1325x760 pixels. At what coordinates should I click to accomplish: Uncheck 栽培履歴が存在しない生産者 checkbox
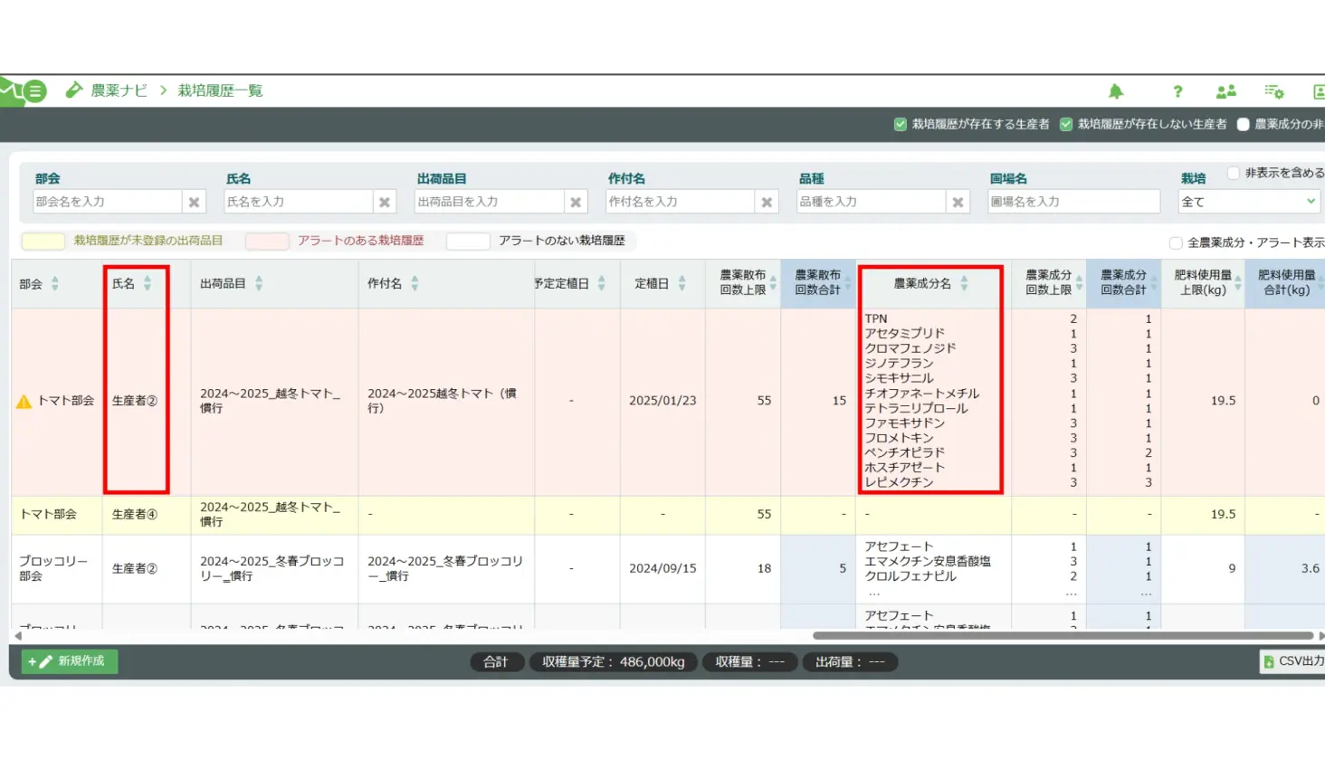pyautogui.click(x=1066, y=125)
